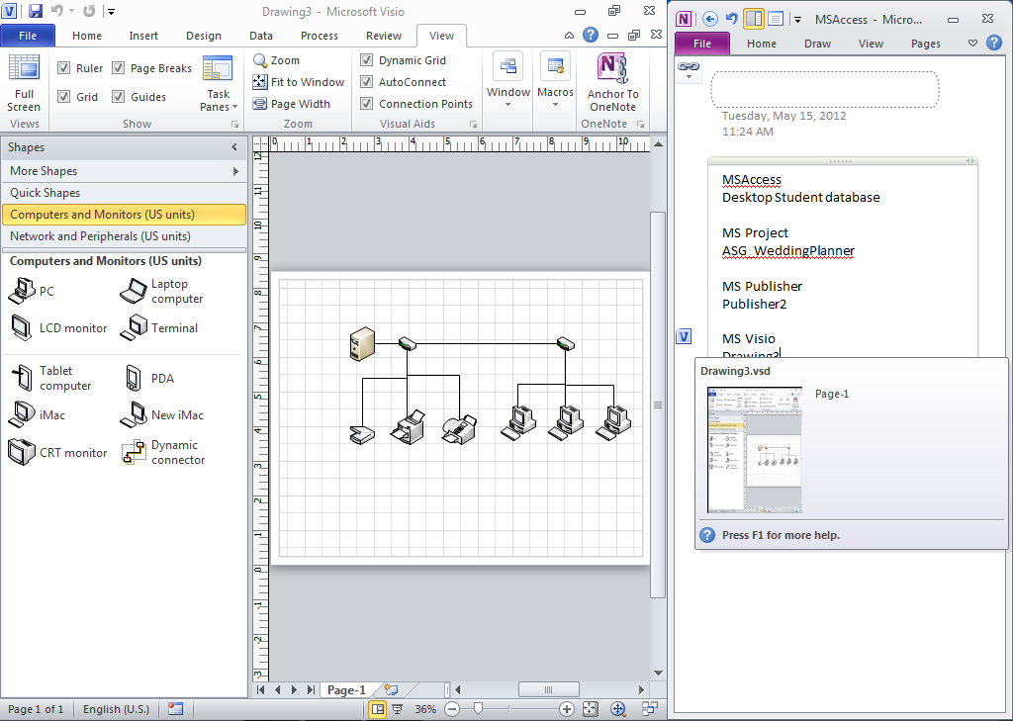Screen dimensions: 1013x721
Task: Click zoom in plus button
Action: click(x=567, y=709)
